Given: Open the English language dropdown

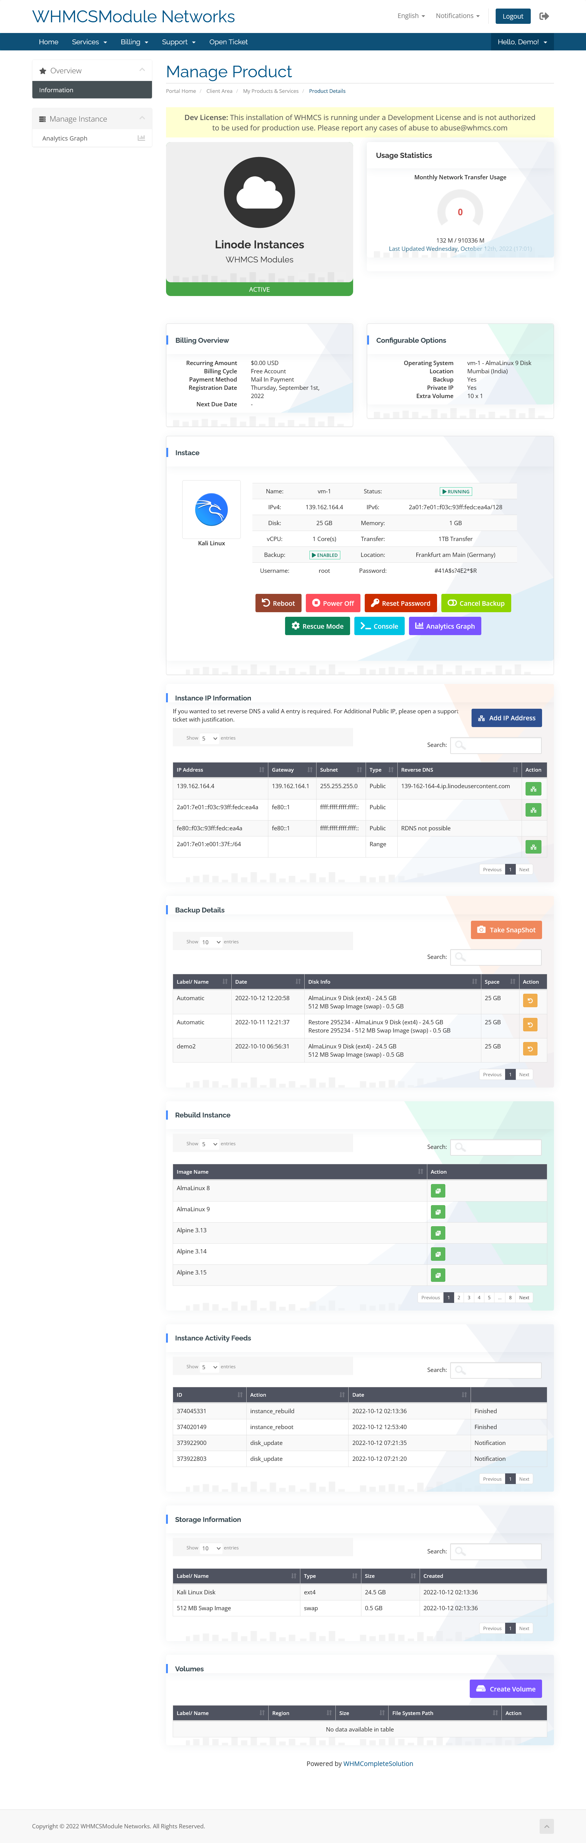Looking at the screenshot, I should pos(411,16).
